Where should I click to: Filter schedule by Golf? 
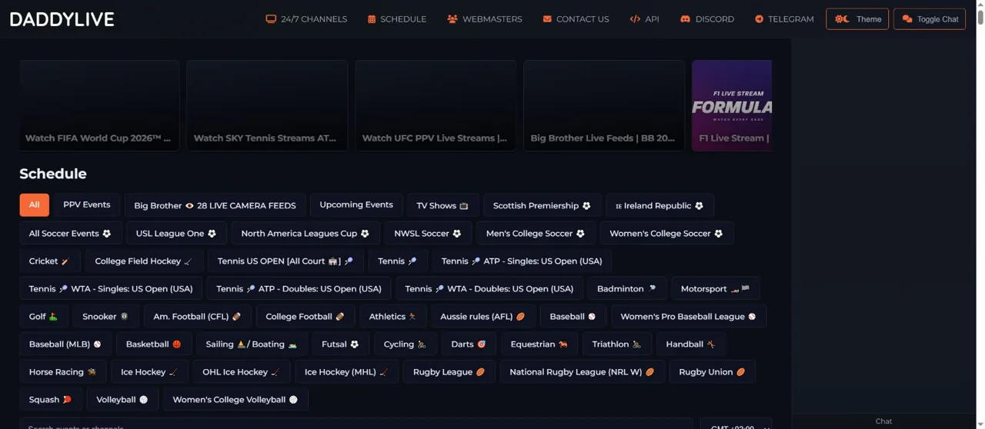click(x=44, y=316)
